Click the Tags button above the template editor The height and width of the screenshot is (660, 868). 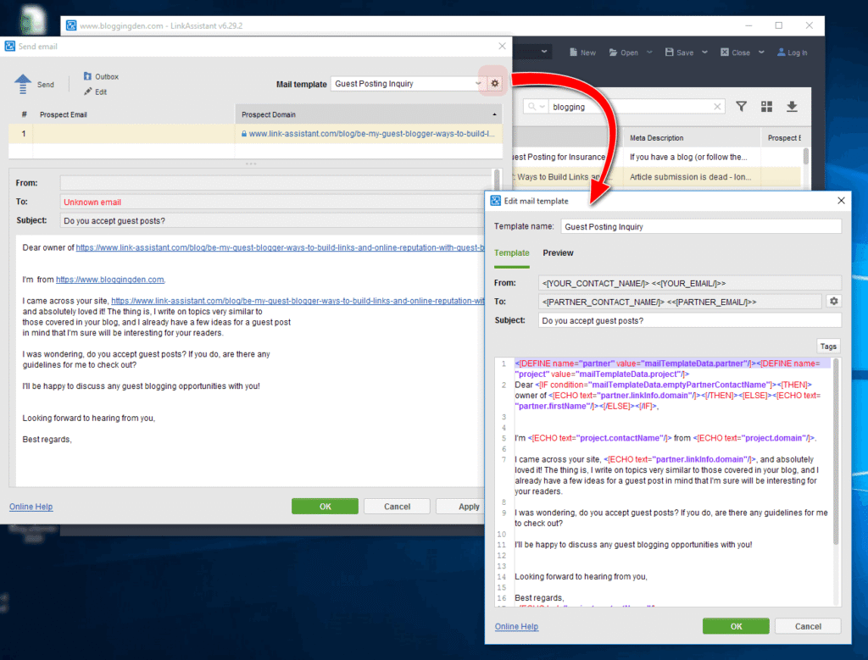(827, 346)
